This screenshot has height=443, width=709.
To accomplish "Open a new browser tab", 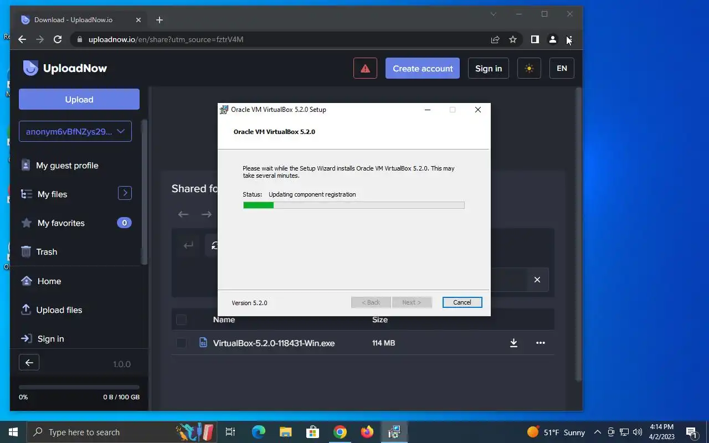I will (160, 20).
